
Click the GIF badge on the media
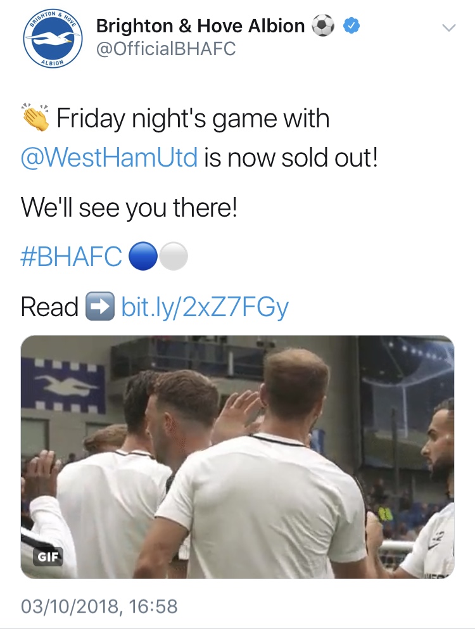tap(48, 557)
